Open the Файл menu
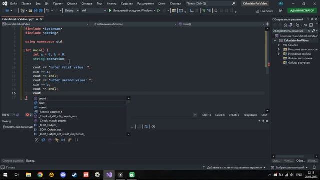Screen dimensions: 320x180 (13, 3)
